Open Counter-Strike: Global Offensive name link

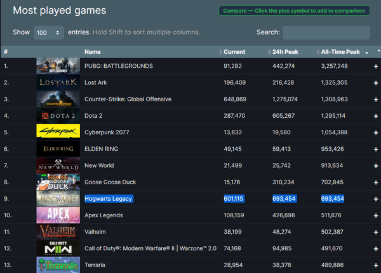point(128,99)
